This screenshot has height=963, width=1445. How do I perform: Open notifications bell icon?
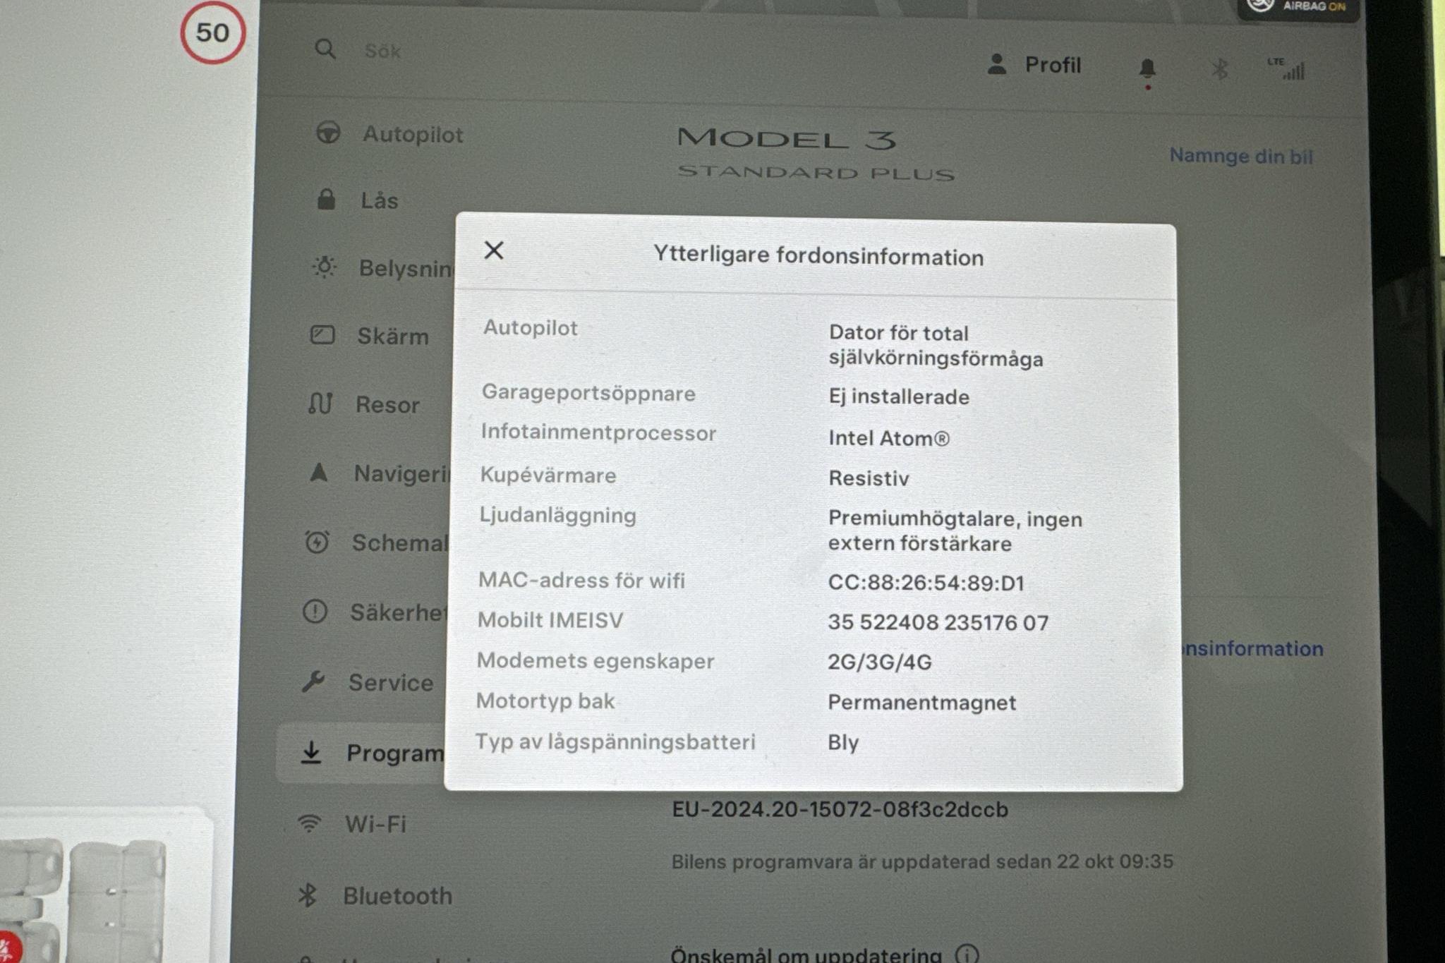[1147, 69]
